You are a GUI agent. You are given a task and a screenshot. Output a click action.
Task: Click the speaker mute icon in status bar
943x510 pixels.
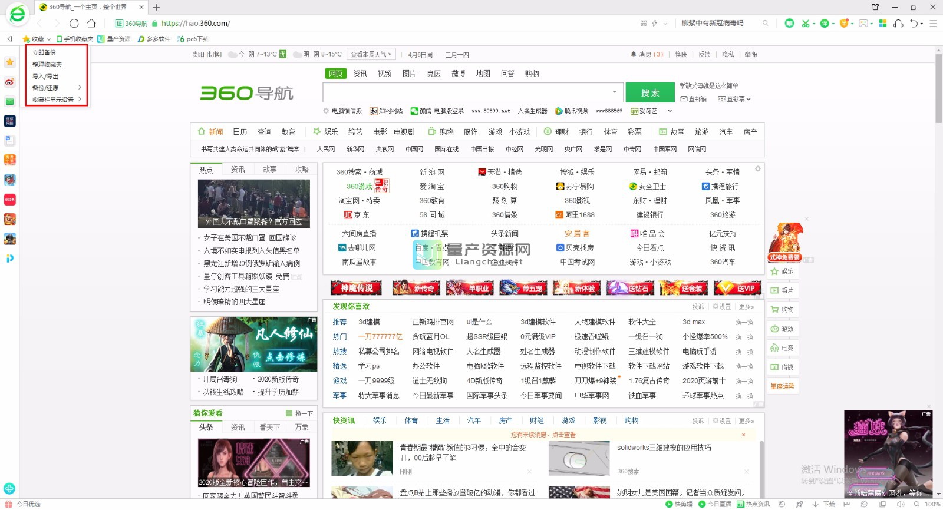(901, 504)
